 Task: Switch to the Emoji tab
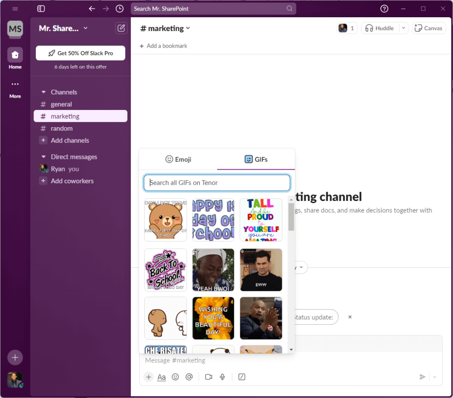coord(178,159)
